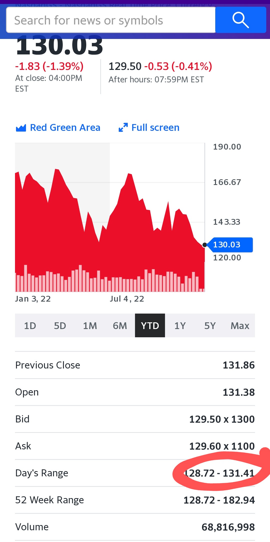Focus the Search for news or symbols field
Viewport: 270px width, 542px height.
coord(111,20)
